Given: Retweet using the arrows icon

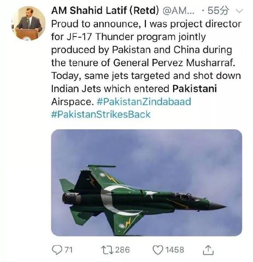Looking at the screenshot, I should pos(107,250).
